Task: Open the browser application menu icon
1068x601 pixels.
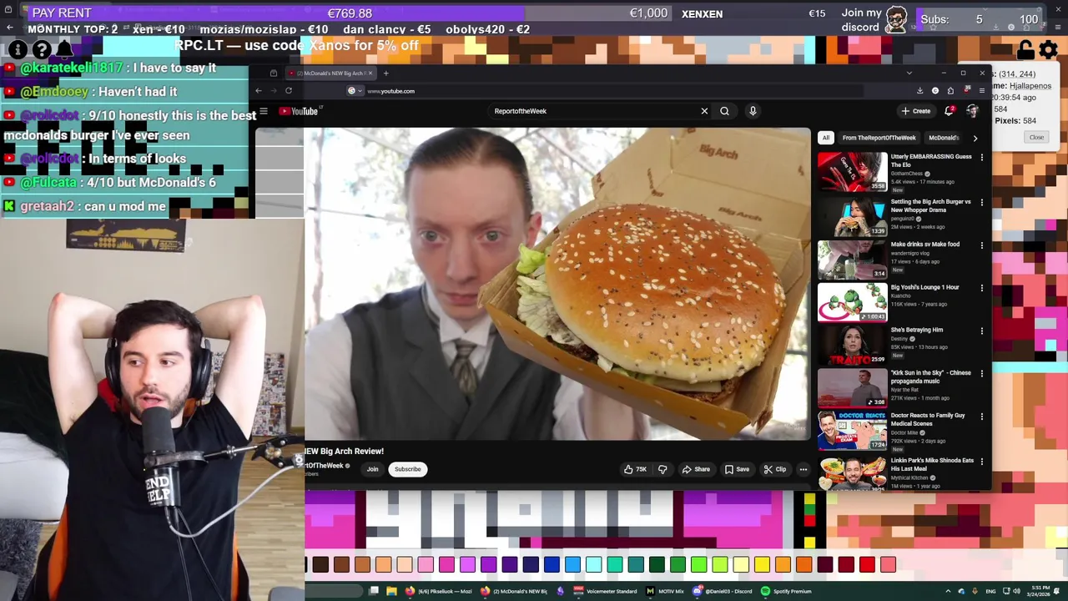Action: 981,91
